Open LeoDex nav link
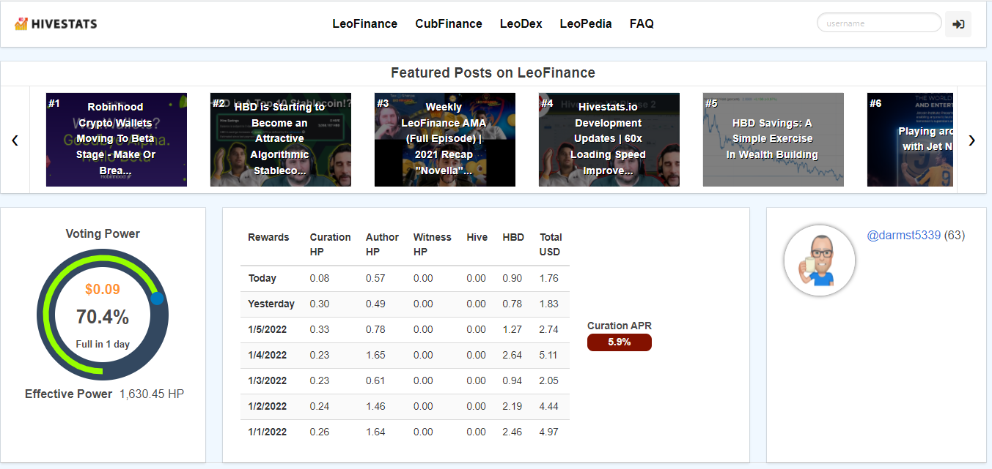Screen dimensions: 992x469 521,23
